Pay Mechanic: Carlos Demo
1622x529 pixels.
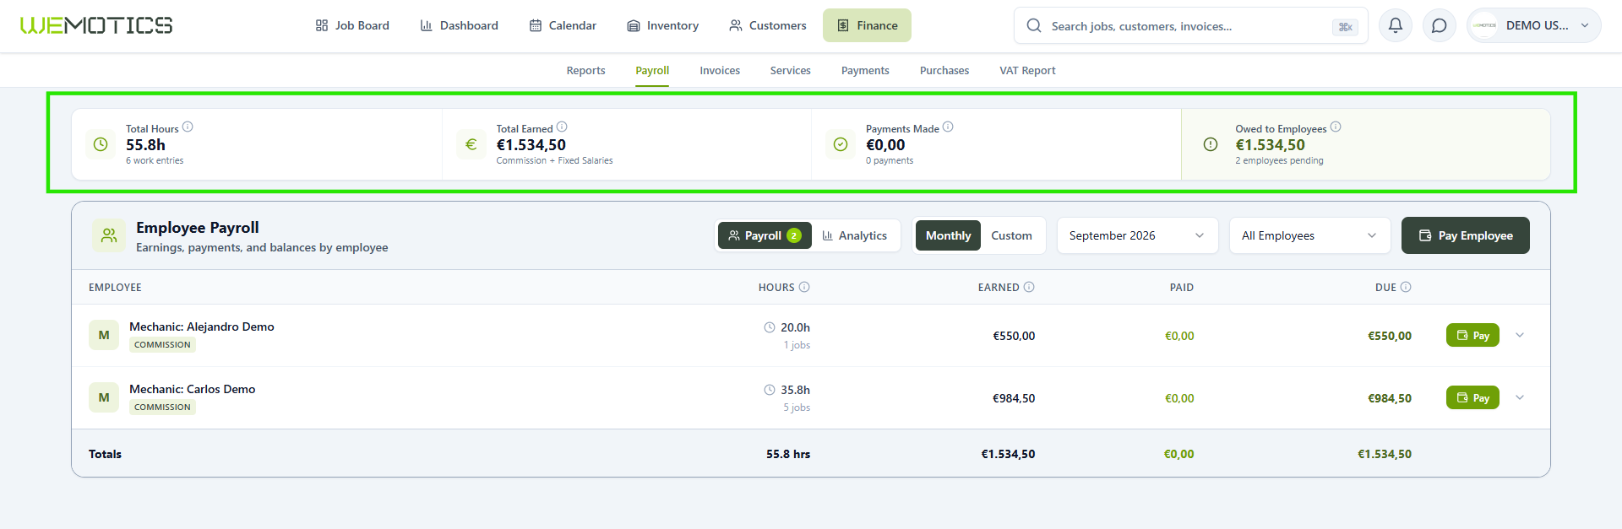coord(1472,397)
